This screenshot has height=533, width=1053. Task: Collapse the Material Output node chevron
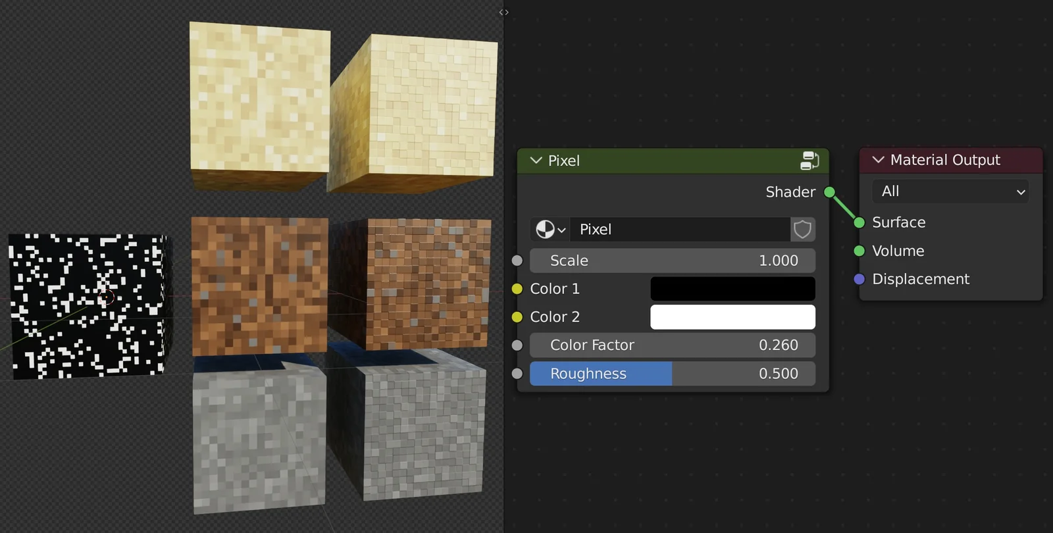pos(878,160)
